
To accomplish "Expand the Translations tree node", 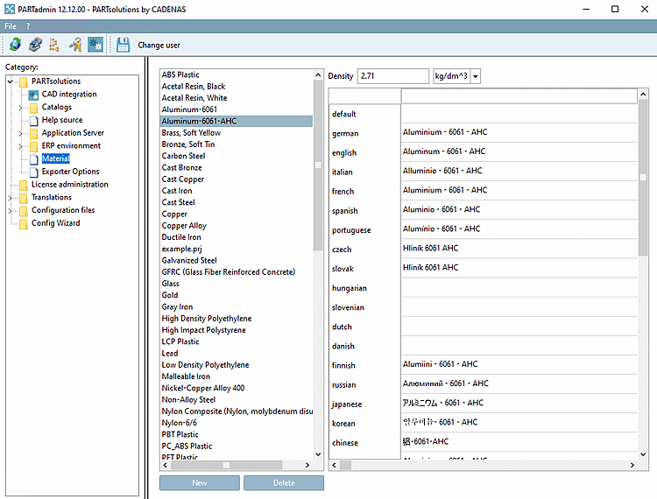I will [x=11, y=198].
